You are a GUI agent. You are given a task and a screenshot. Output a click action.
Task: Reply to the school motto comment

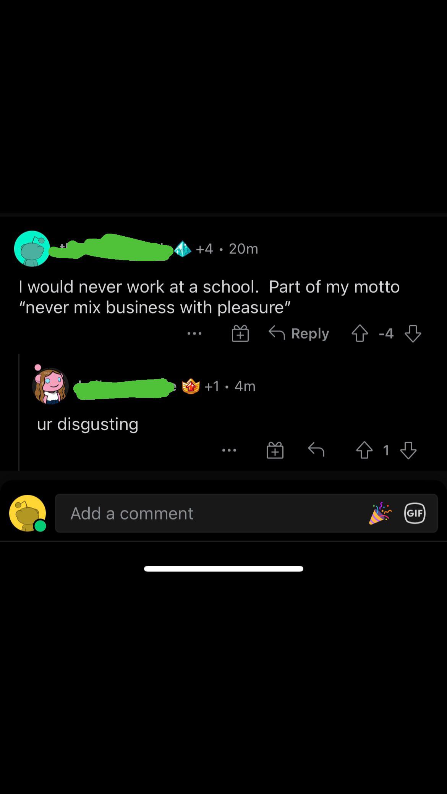point(299,334)
